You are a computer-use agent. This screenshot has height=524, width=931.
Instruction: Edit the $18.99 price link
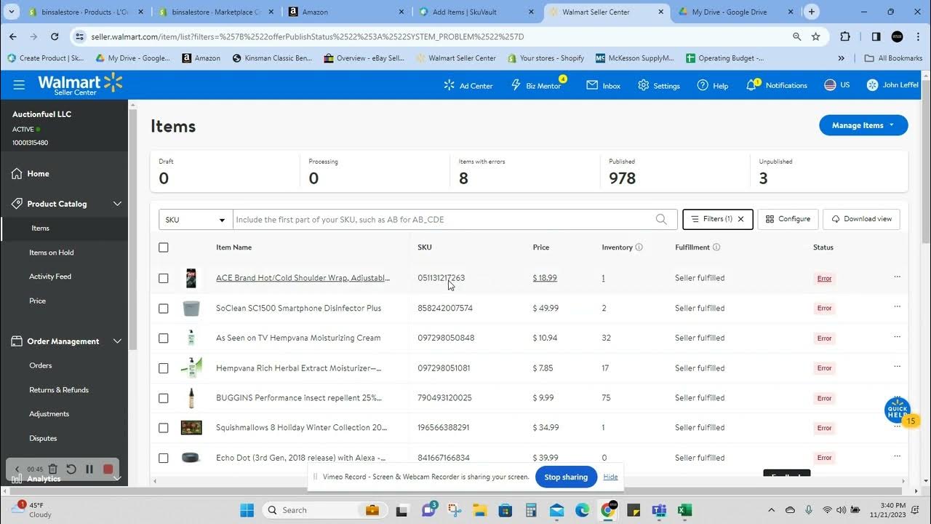pos(545,278)
